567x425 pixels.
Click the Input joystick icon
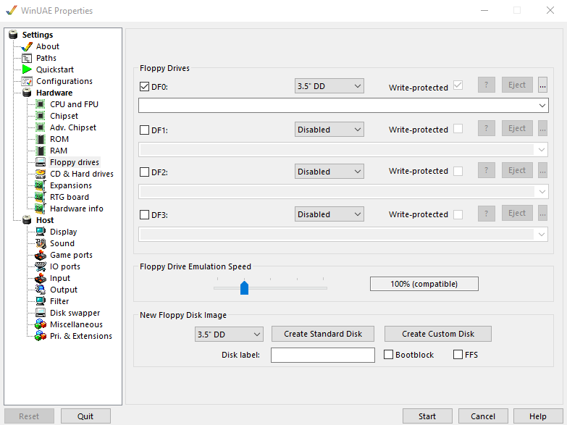(x=41, y=278)
